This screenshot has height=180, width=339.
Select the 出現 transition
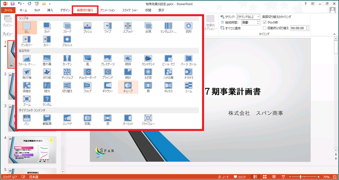(148, 28)
